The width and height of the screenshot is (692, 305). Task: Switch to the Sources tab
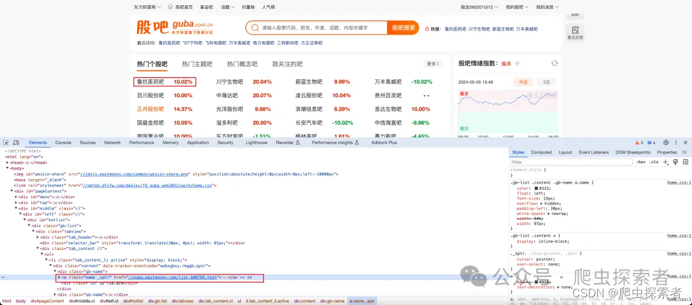[87, 143]
